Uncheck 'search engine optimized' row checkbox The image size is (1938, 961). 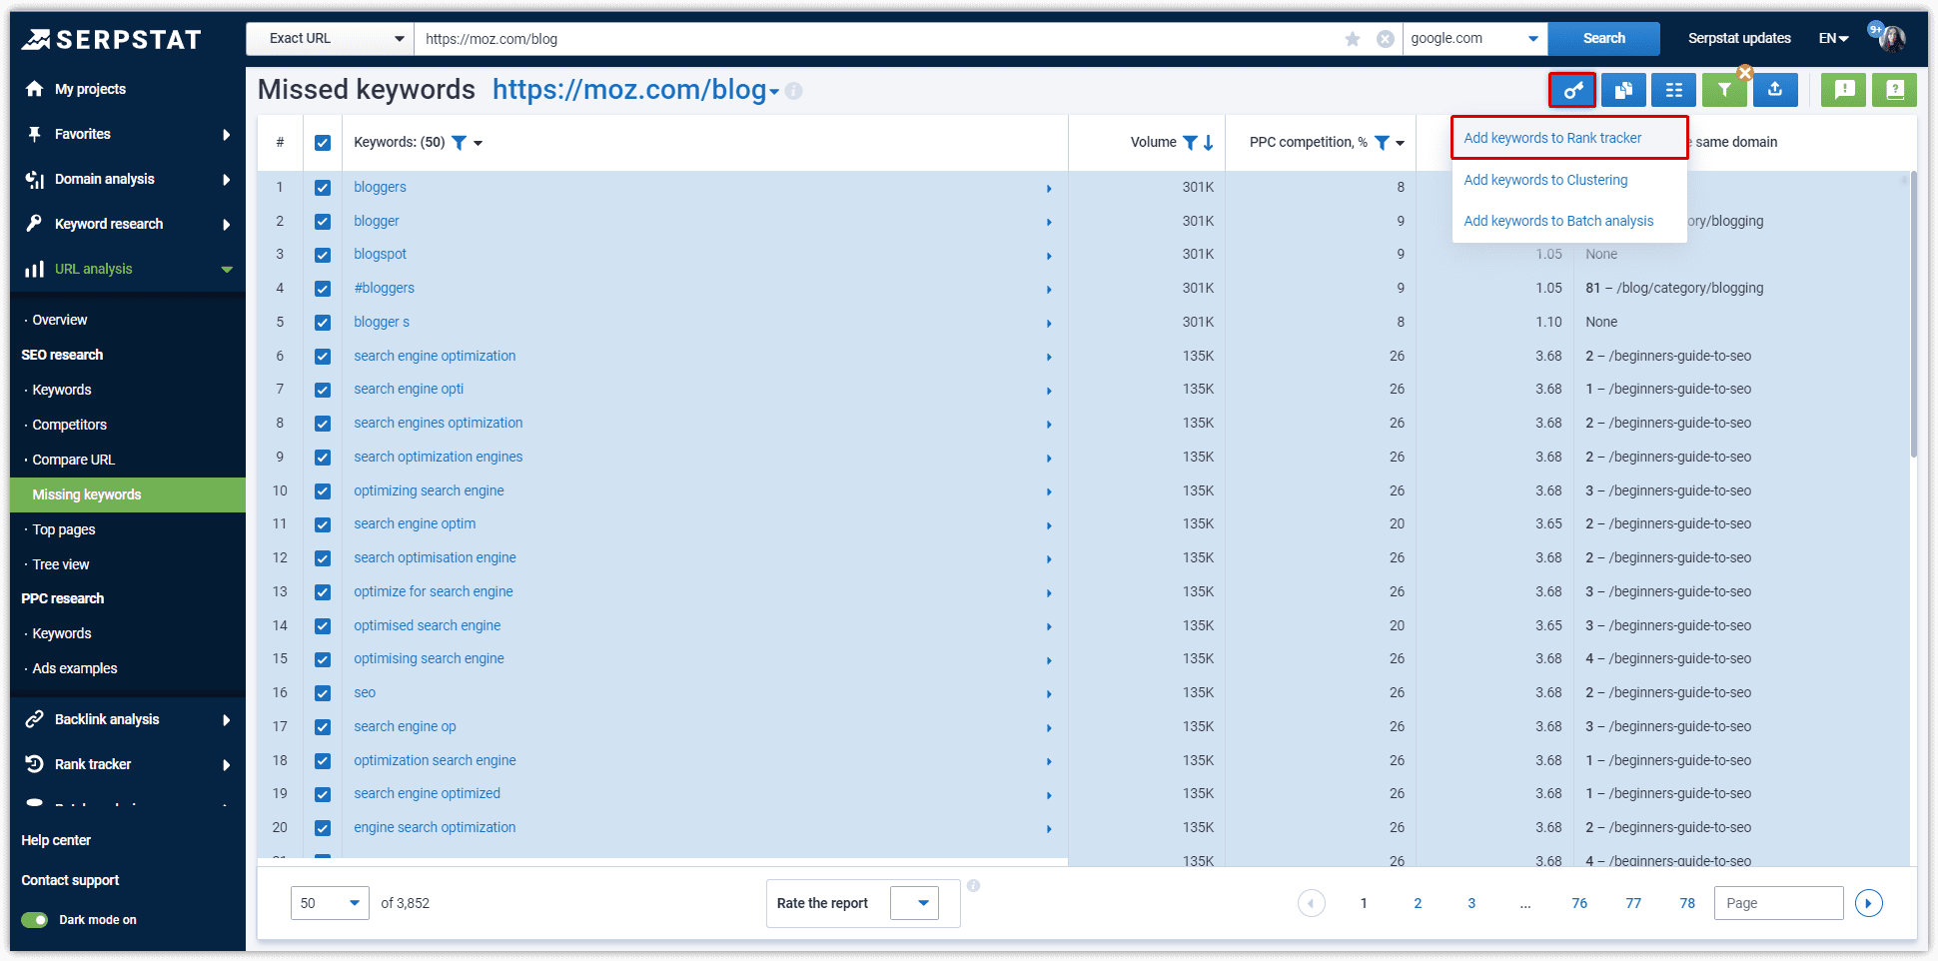(x=323, y=794)
